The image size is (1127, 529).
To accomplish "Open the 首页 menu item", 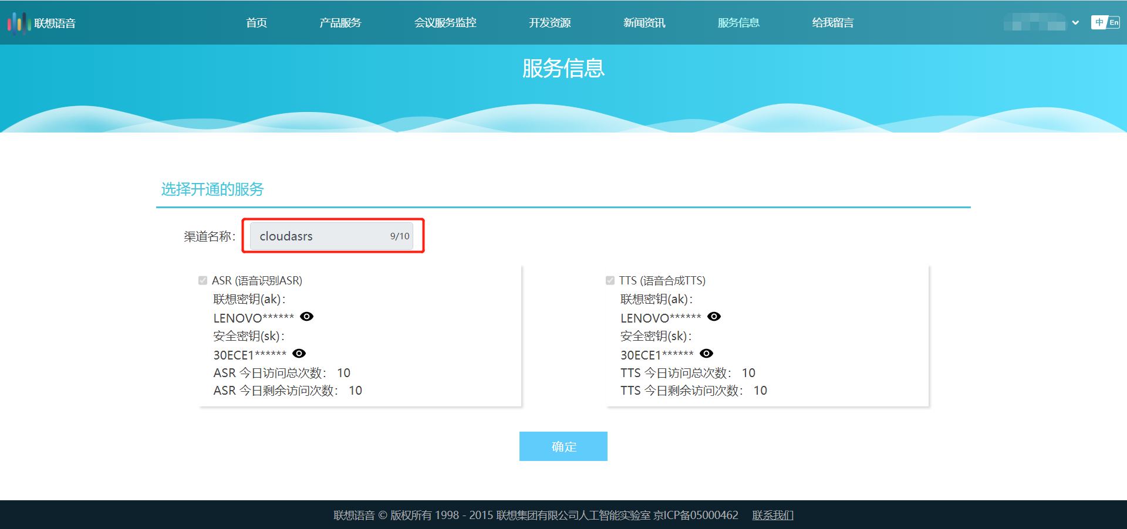I will pos(257,23).
